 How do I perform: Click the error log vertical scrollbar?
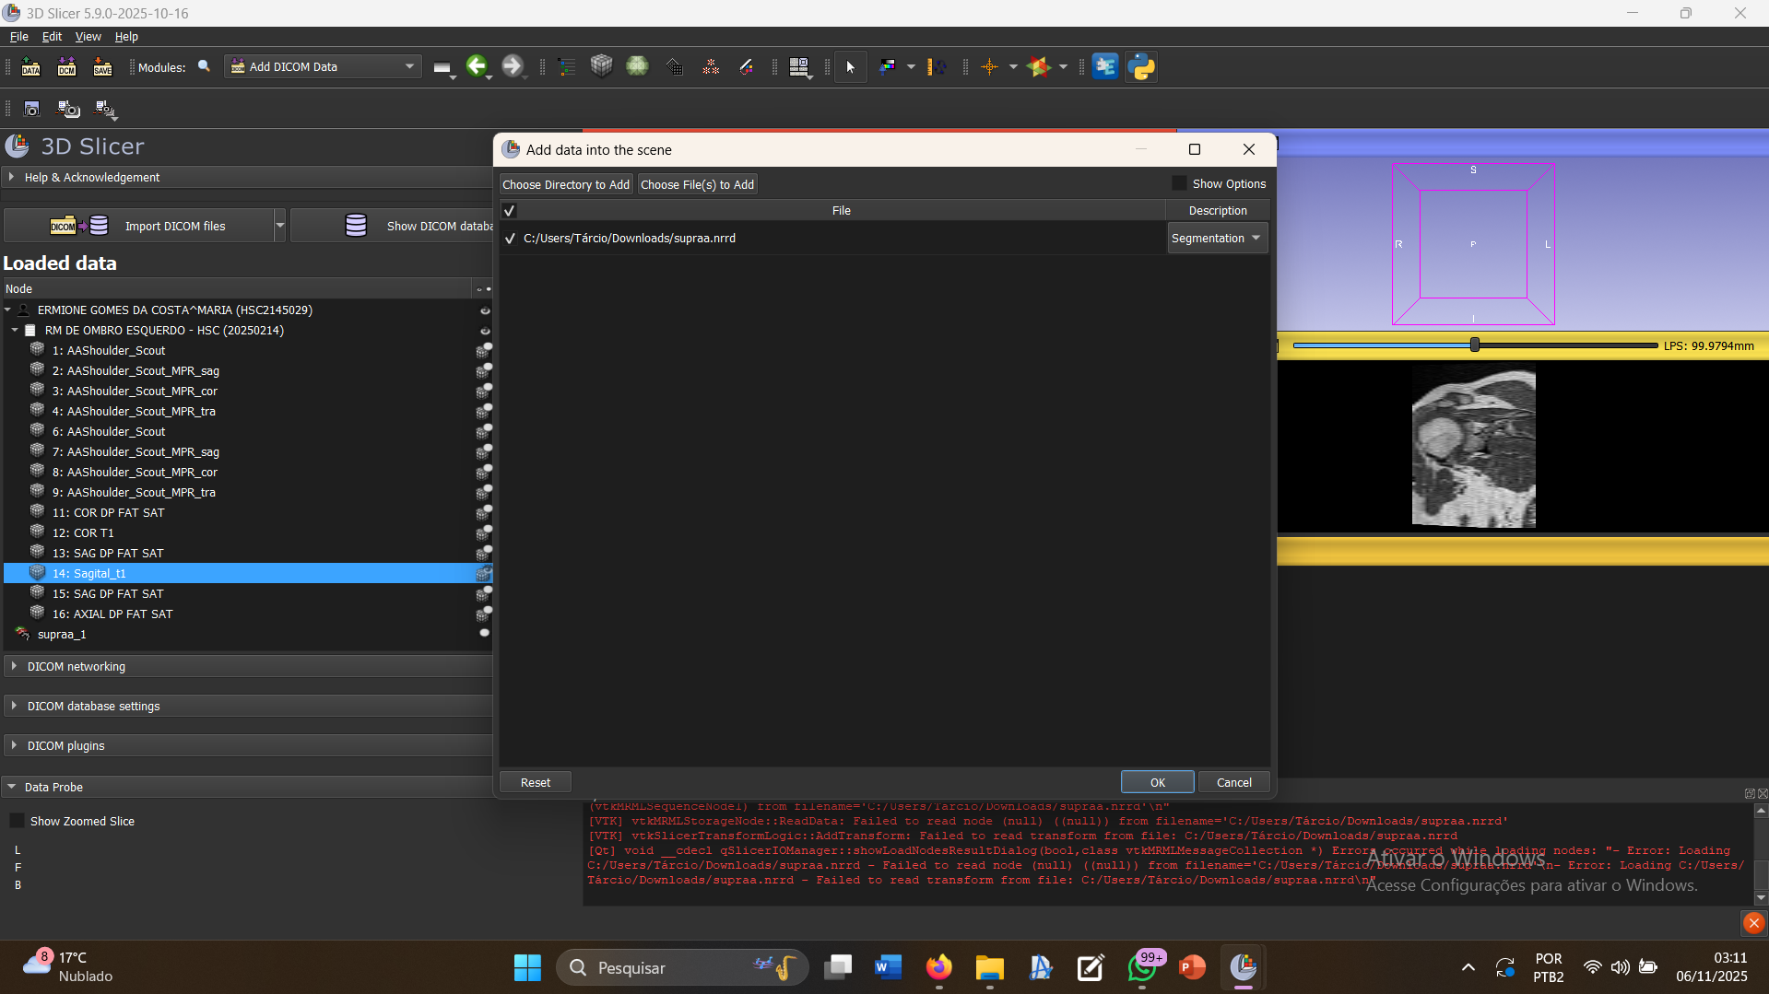(1761, 854)
